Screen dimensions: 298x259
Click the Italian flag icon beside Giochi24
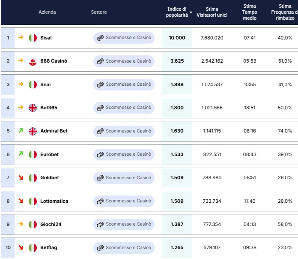click(x=33, y=224)
